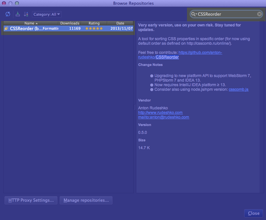
Task: Sort plugins by Rating column
Action: pyautogui.click(x=94, y=23)
